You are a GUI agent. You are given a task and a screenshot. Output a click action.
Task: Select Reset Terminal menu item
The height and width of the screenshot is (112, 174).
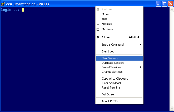tap(111, 87)
